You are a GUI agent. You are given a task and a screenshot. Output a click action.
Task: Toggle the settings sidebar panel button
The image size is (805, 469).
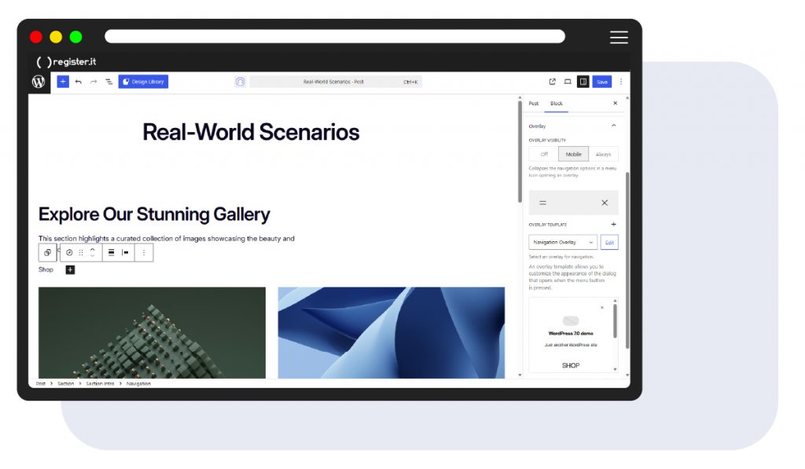pos(583,82)
